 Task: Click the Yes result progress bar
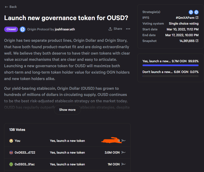[x=170, y=65]
